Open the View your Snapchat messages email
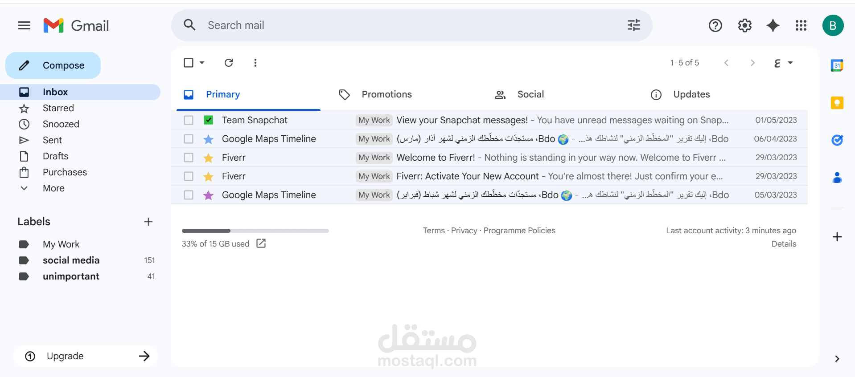Viewport: 855px width, 377px height. click(489, 120)
